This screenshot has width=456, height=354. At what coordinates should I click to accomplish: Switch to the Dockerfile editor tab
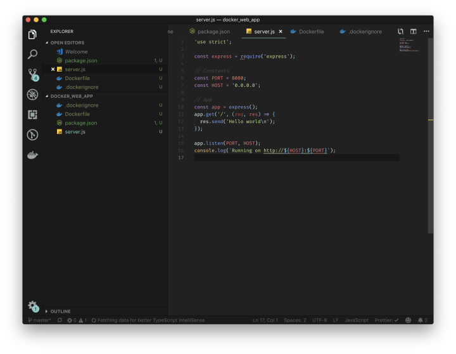[x=310, y=31]
